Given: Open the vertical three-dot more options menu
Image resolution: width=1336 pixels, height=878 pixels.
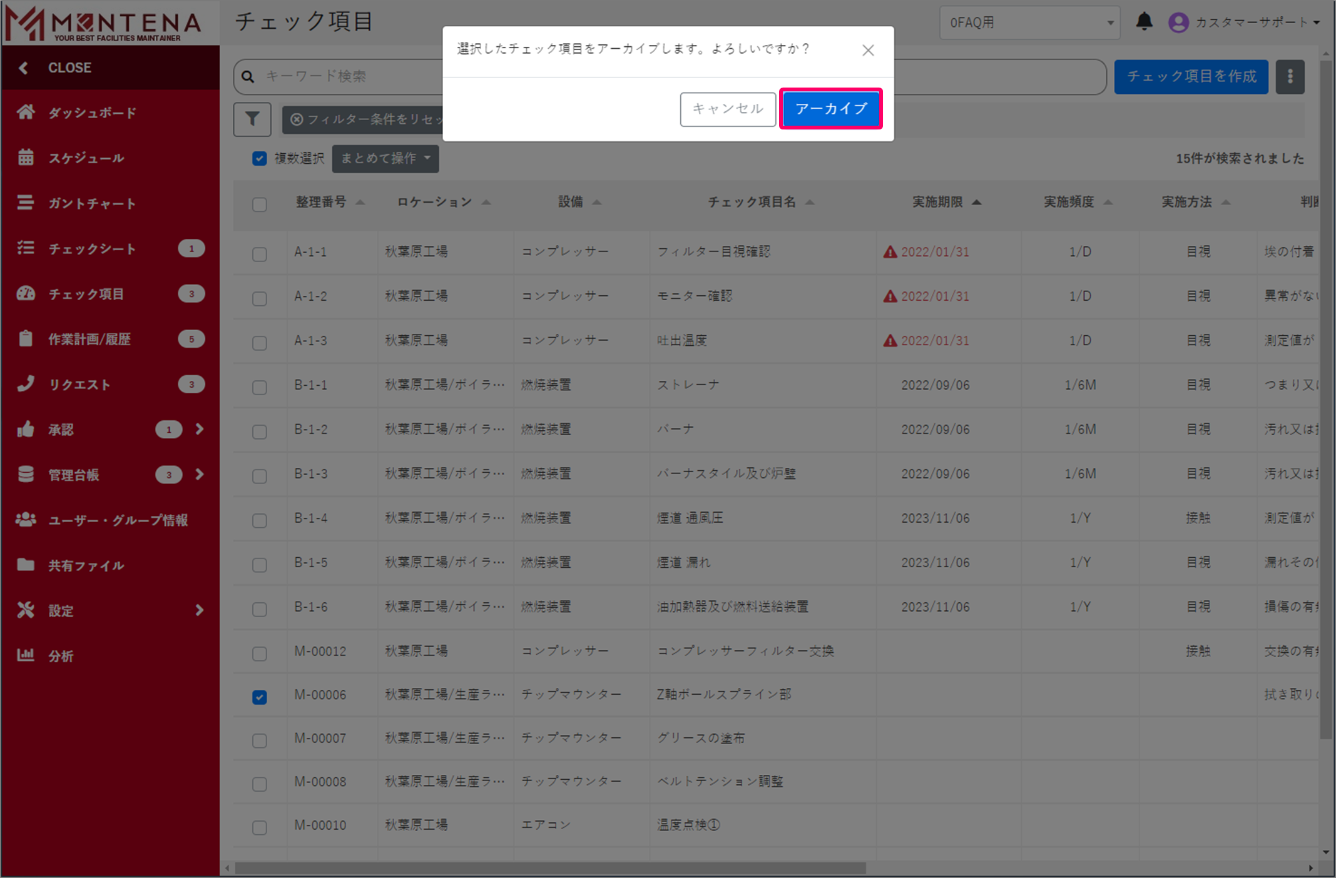Looking at the screenshot, I should [x=1290, y=77].
